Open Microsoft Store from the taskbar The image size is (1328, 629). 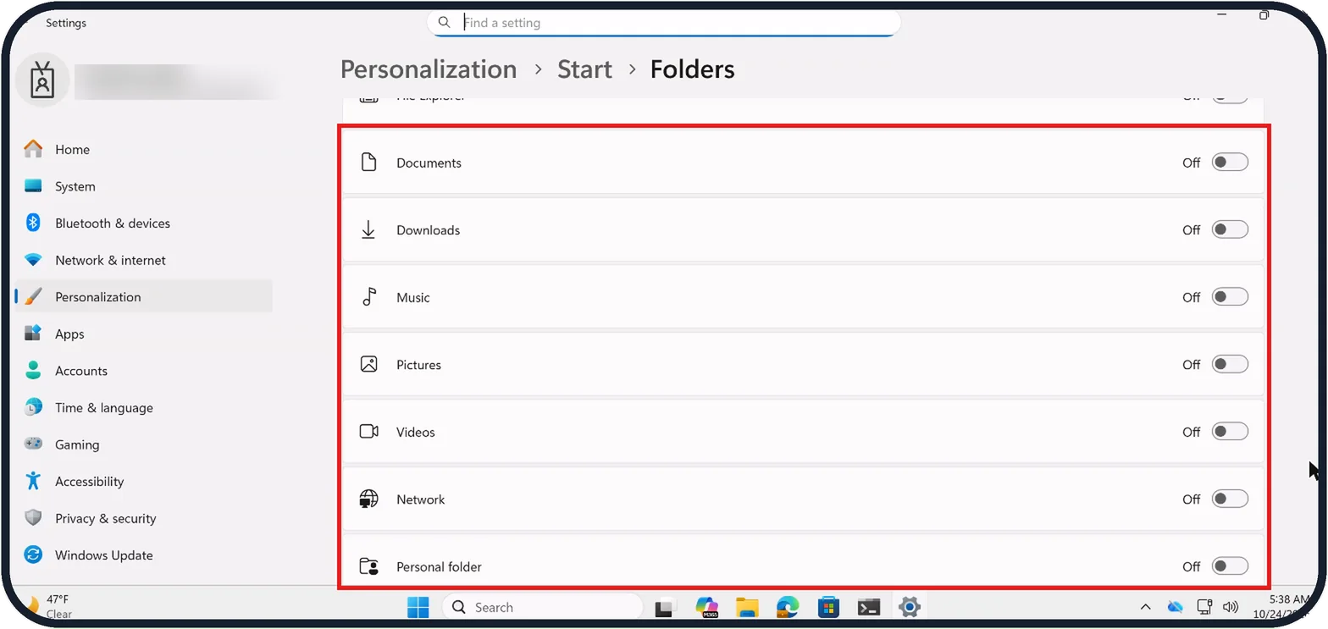pyautogui.click(x=828, y=607)
